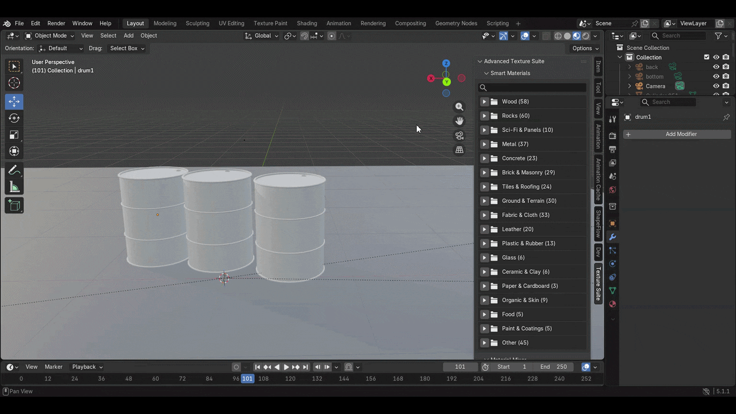Open the Global transform orientation dropdown

click(262, 36)
